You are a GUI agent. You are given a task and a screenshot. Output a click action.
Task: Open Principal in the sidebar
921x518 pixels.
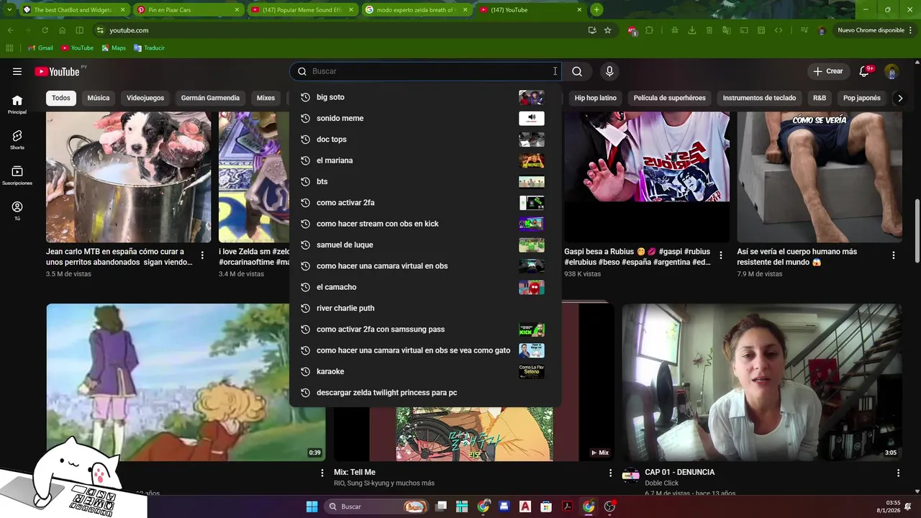(x=17, y=104)
